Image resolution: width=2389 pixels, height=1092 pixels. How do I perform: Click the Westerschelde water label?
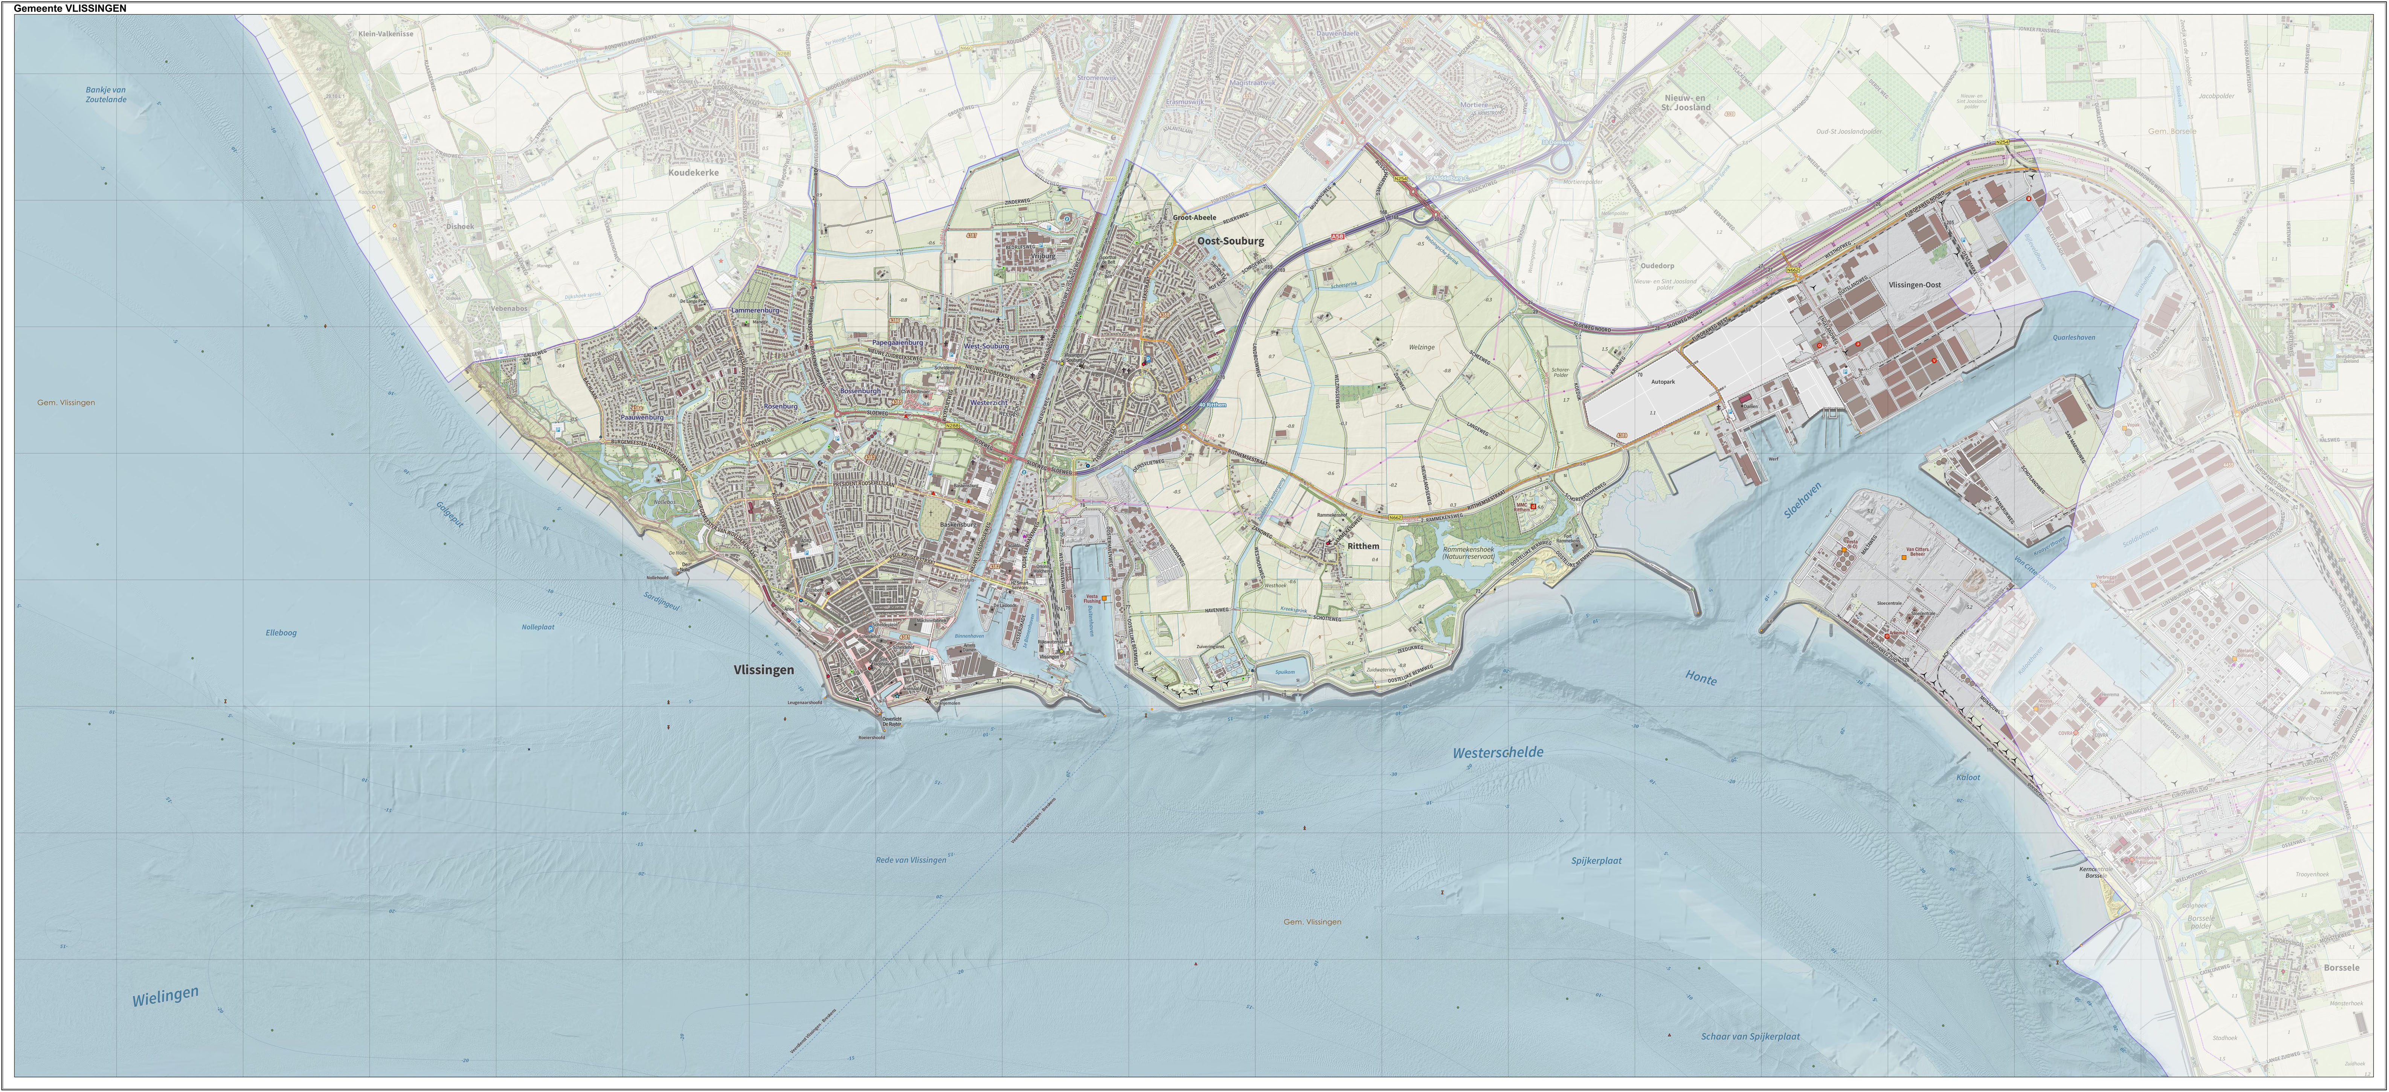click(1498, 753)
